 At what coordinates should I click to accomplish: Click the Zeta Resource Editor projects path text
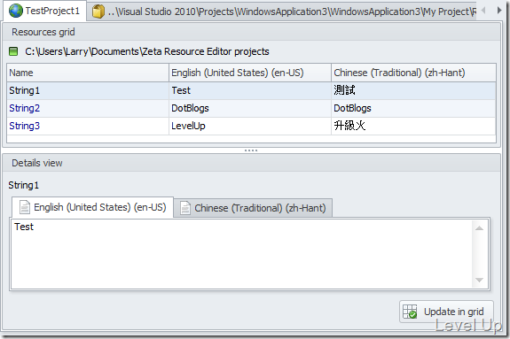147,51
